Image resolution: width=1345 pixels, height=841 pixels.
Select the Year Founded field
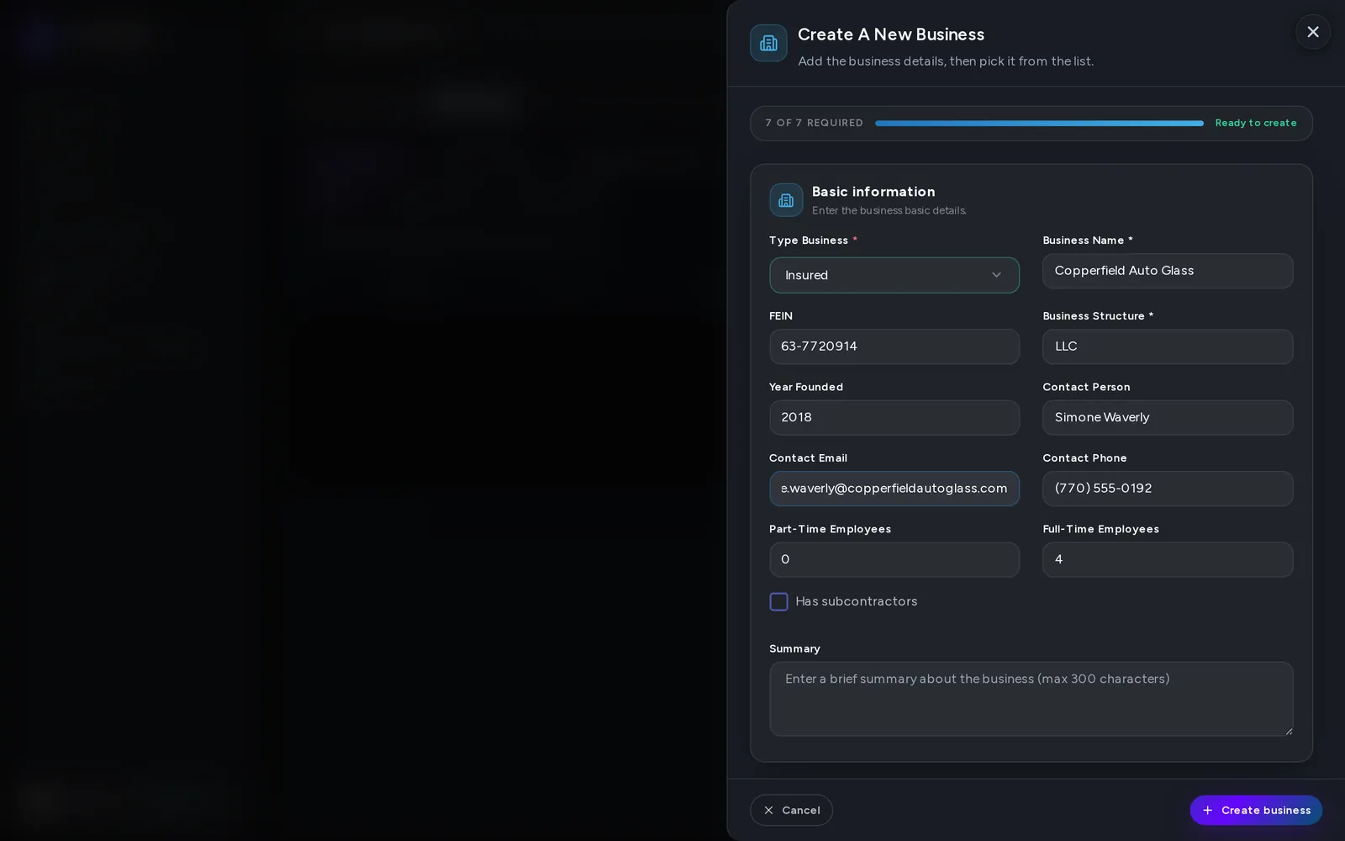(894, 417)
